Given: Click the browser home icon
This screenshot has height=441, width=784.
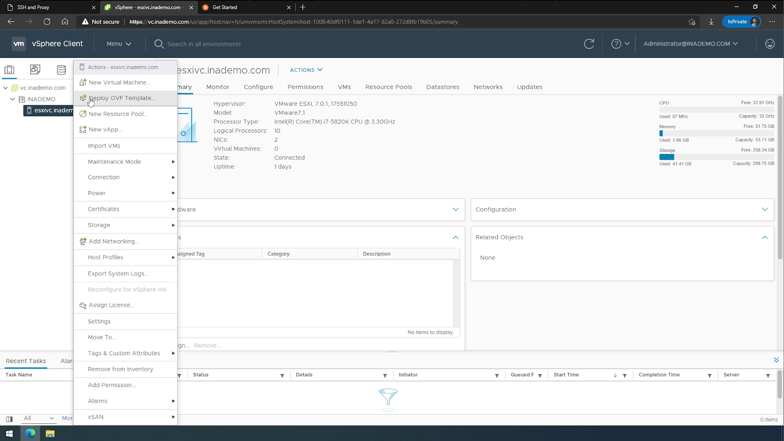Looking at the screenshot, I should [65, 22].
